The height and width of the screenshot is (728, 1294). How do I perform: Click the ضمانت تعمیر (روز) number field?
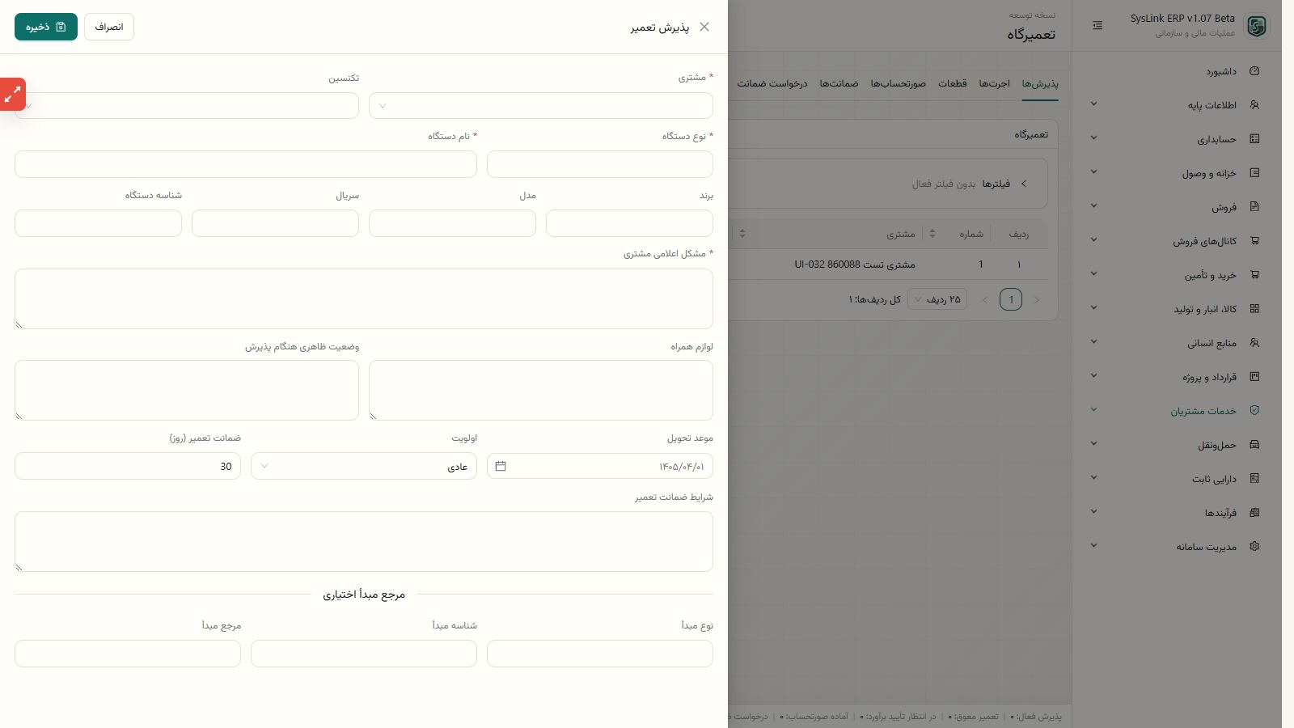point(128,466)
